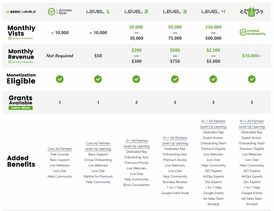Open Level-Up Learning link in Level 1
Viewport: 274px width, 211px height.
pos(98,149)
